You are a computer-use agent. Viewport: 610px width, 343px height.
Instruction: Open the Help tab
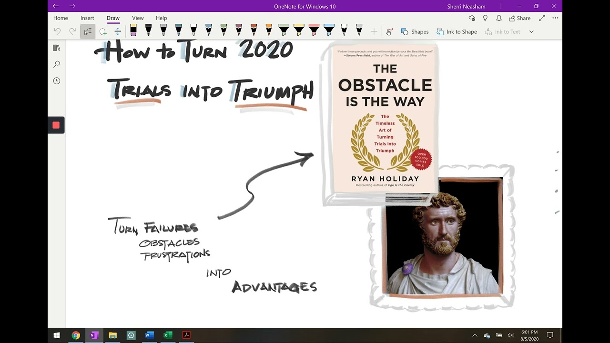(x=161, y=18)
